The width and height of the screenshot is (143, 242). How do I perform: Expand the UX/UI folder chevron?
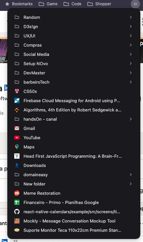[x=131, y=36]
